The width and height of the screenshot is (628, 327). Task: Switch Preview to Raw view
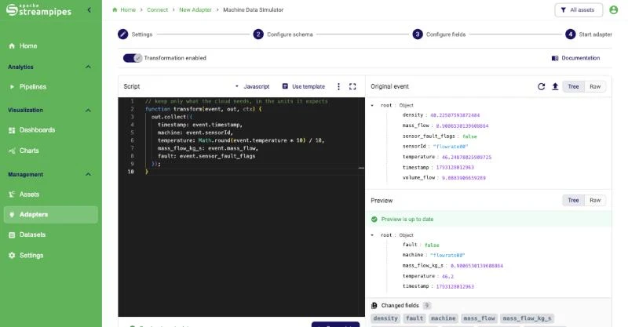(595, 200)
